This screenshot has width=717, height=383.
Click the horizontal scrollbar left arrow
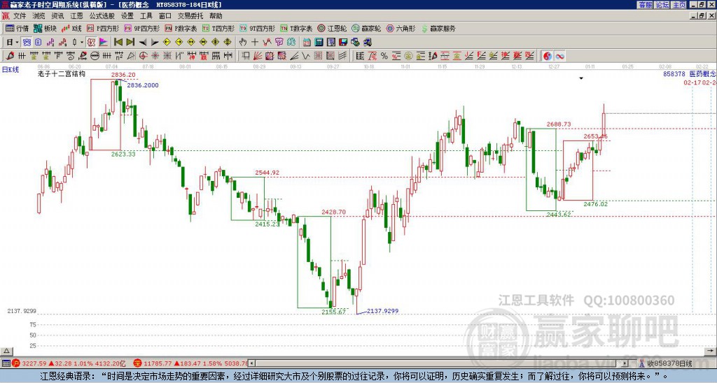pos(251,364)
